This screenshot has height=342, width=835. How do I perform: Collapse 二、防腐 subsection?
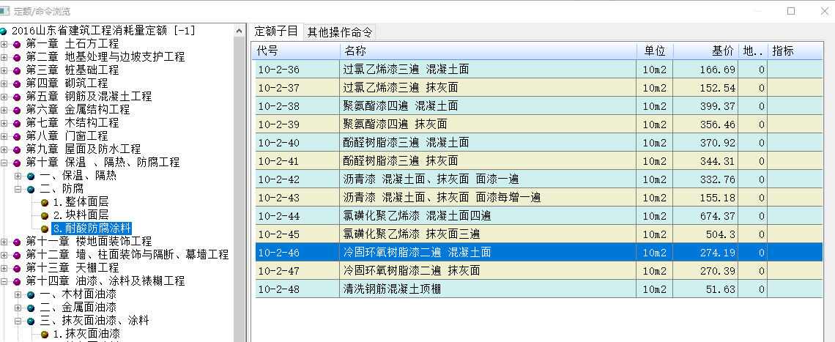click(x=18, y=189)
